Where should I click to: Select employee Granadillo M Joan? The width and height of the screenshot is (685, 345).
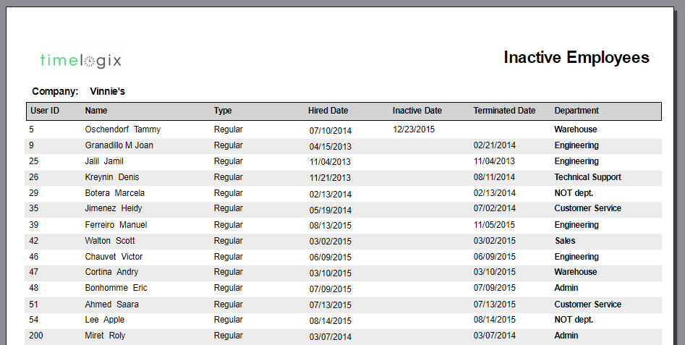119,145
